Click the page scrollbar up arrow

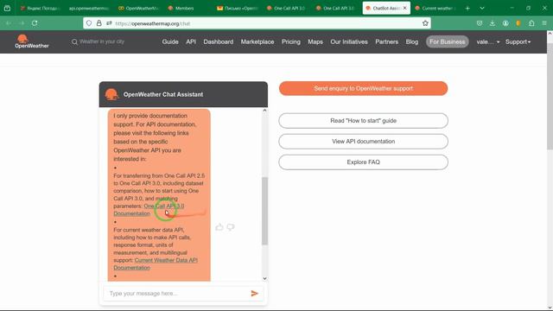click(x=550, y=34)
